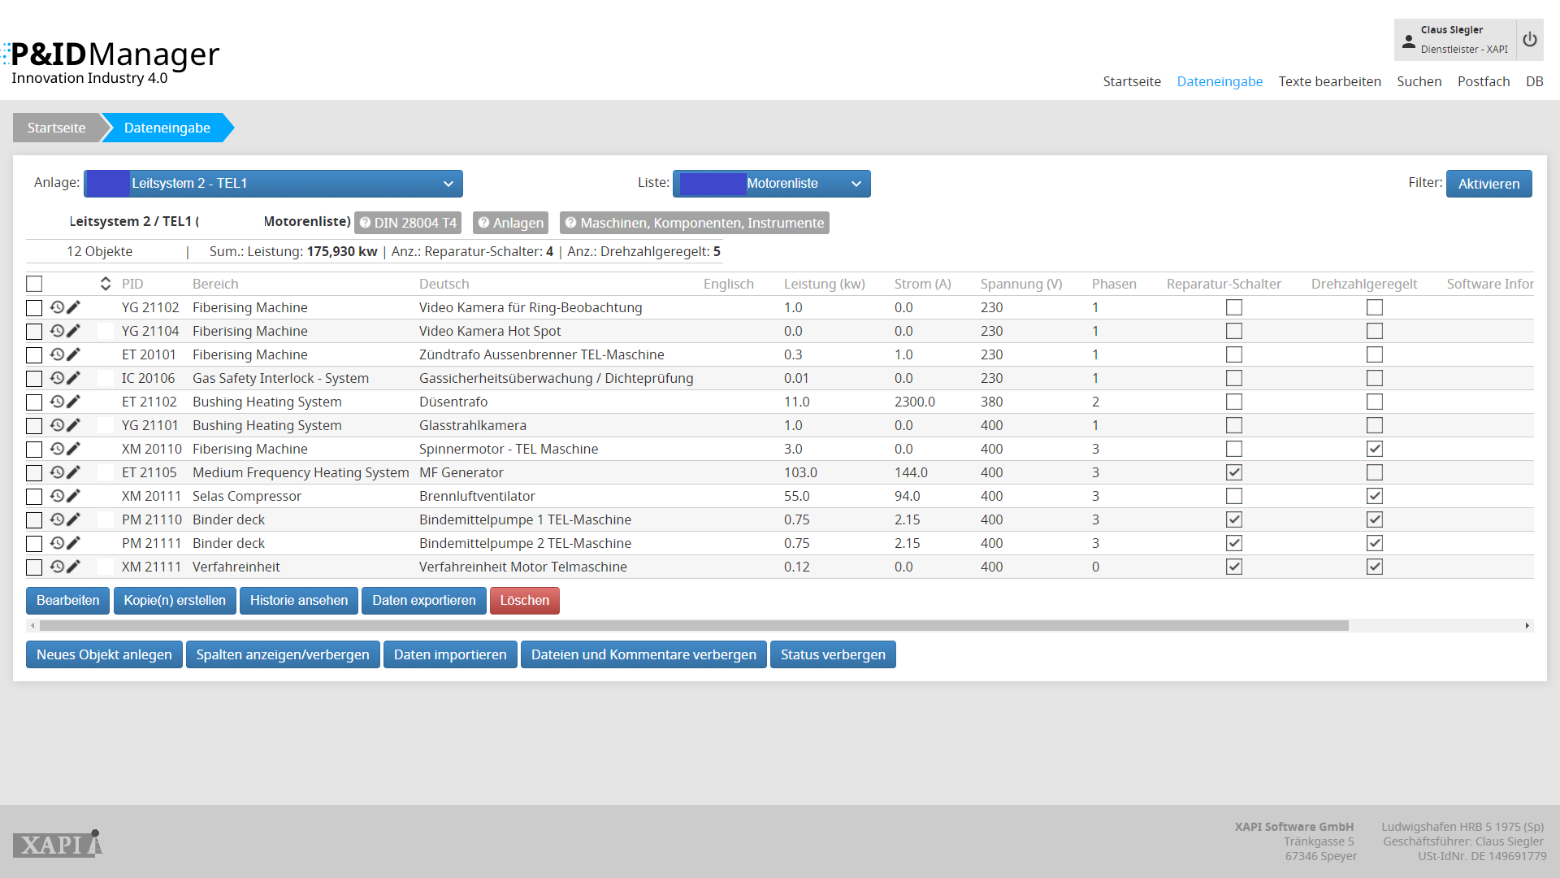The height and width of the screenshot is (878, 1560).
Task: Expand the Liste dropdown Motorenliste
Action: click(771, 184)
